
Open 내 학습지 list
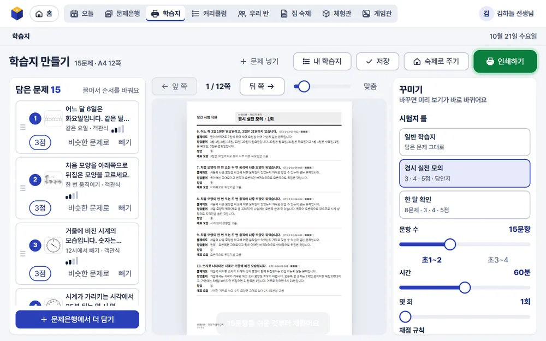click(x=322, y=61)
